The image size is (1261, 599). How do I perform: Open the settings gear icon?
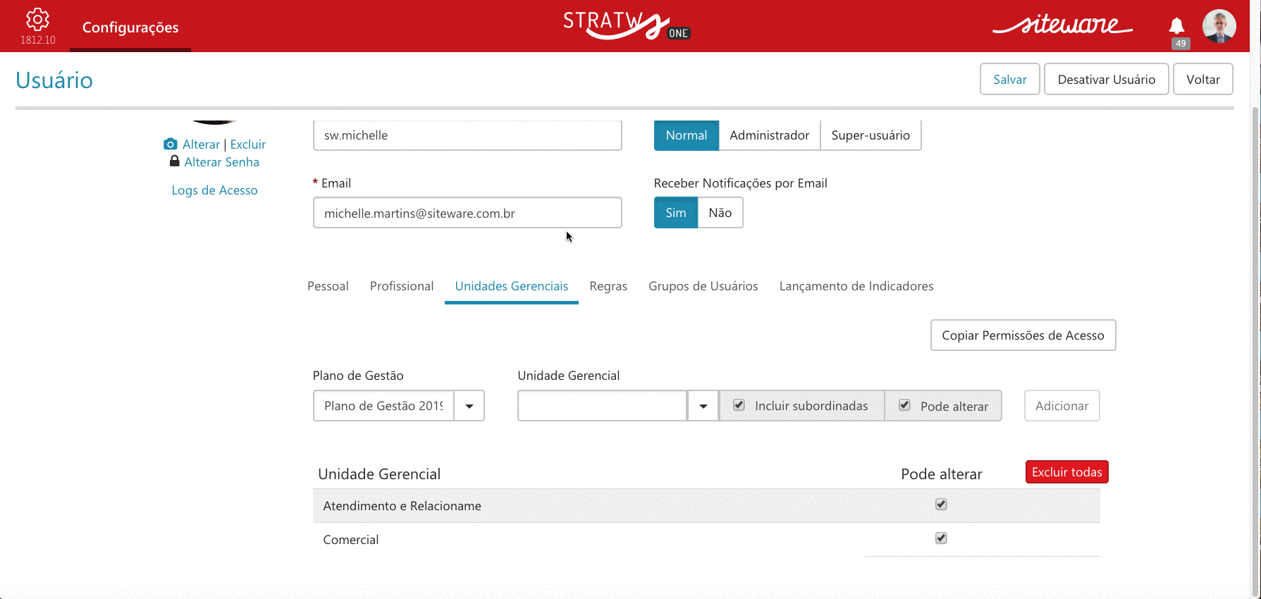(37, 19)
